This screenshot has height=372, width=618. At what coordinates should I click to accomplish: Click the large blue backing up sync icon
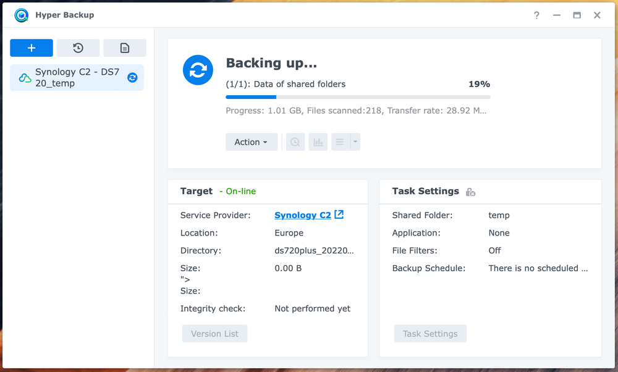point(198,70)
